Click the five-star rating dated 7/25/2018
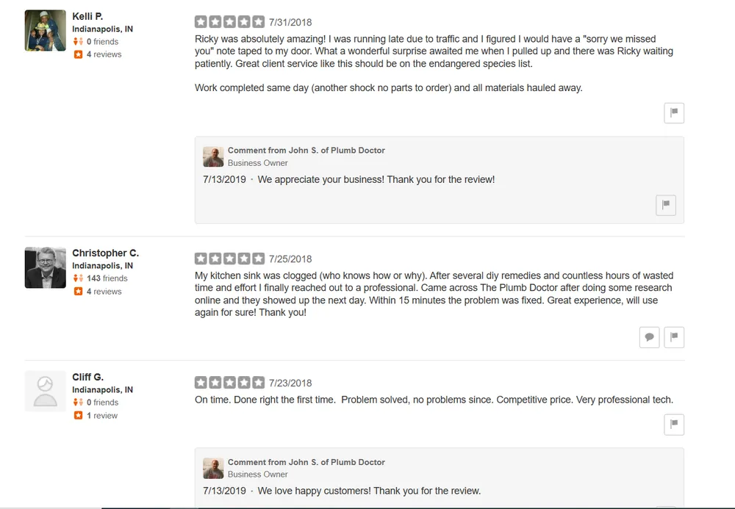 [229, 259]
